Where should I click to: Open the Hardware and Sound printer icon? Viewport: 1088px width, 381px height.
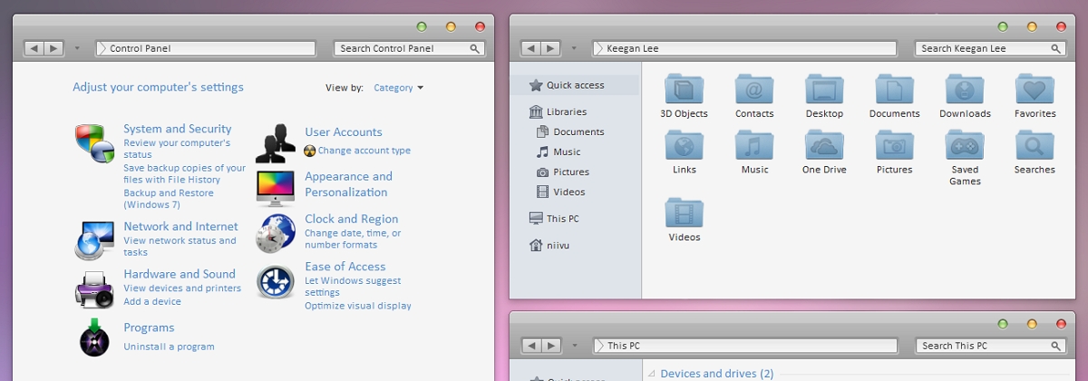click(93, 288)
